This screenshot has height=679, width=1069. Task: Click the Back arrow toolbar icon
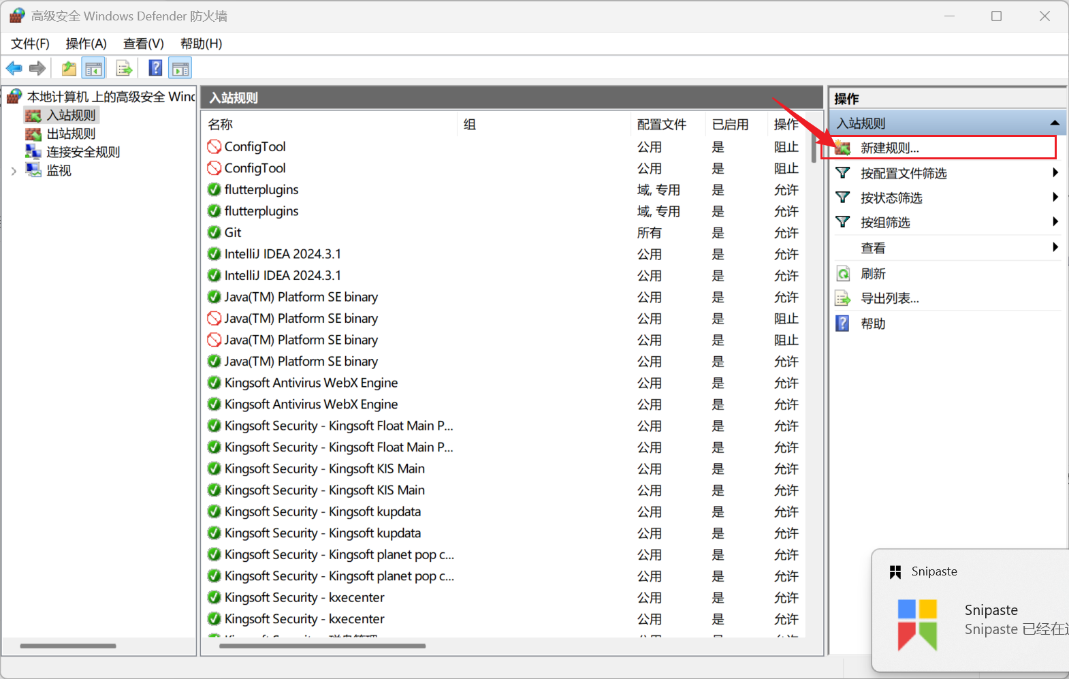[x=14, y=68]
